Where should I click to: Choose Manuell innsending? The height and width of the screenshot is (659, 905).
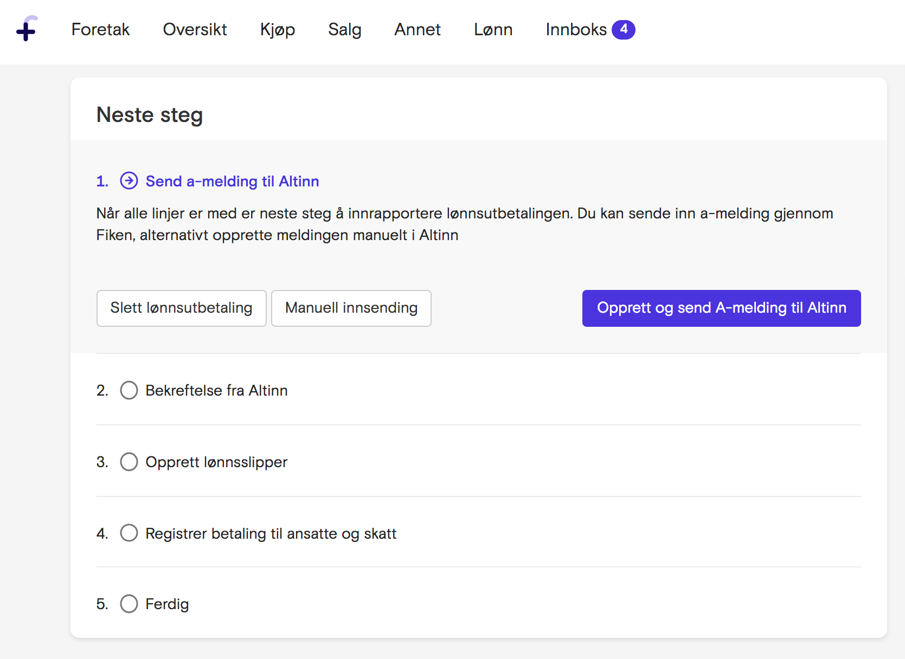[x=351, y=308]
